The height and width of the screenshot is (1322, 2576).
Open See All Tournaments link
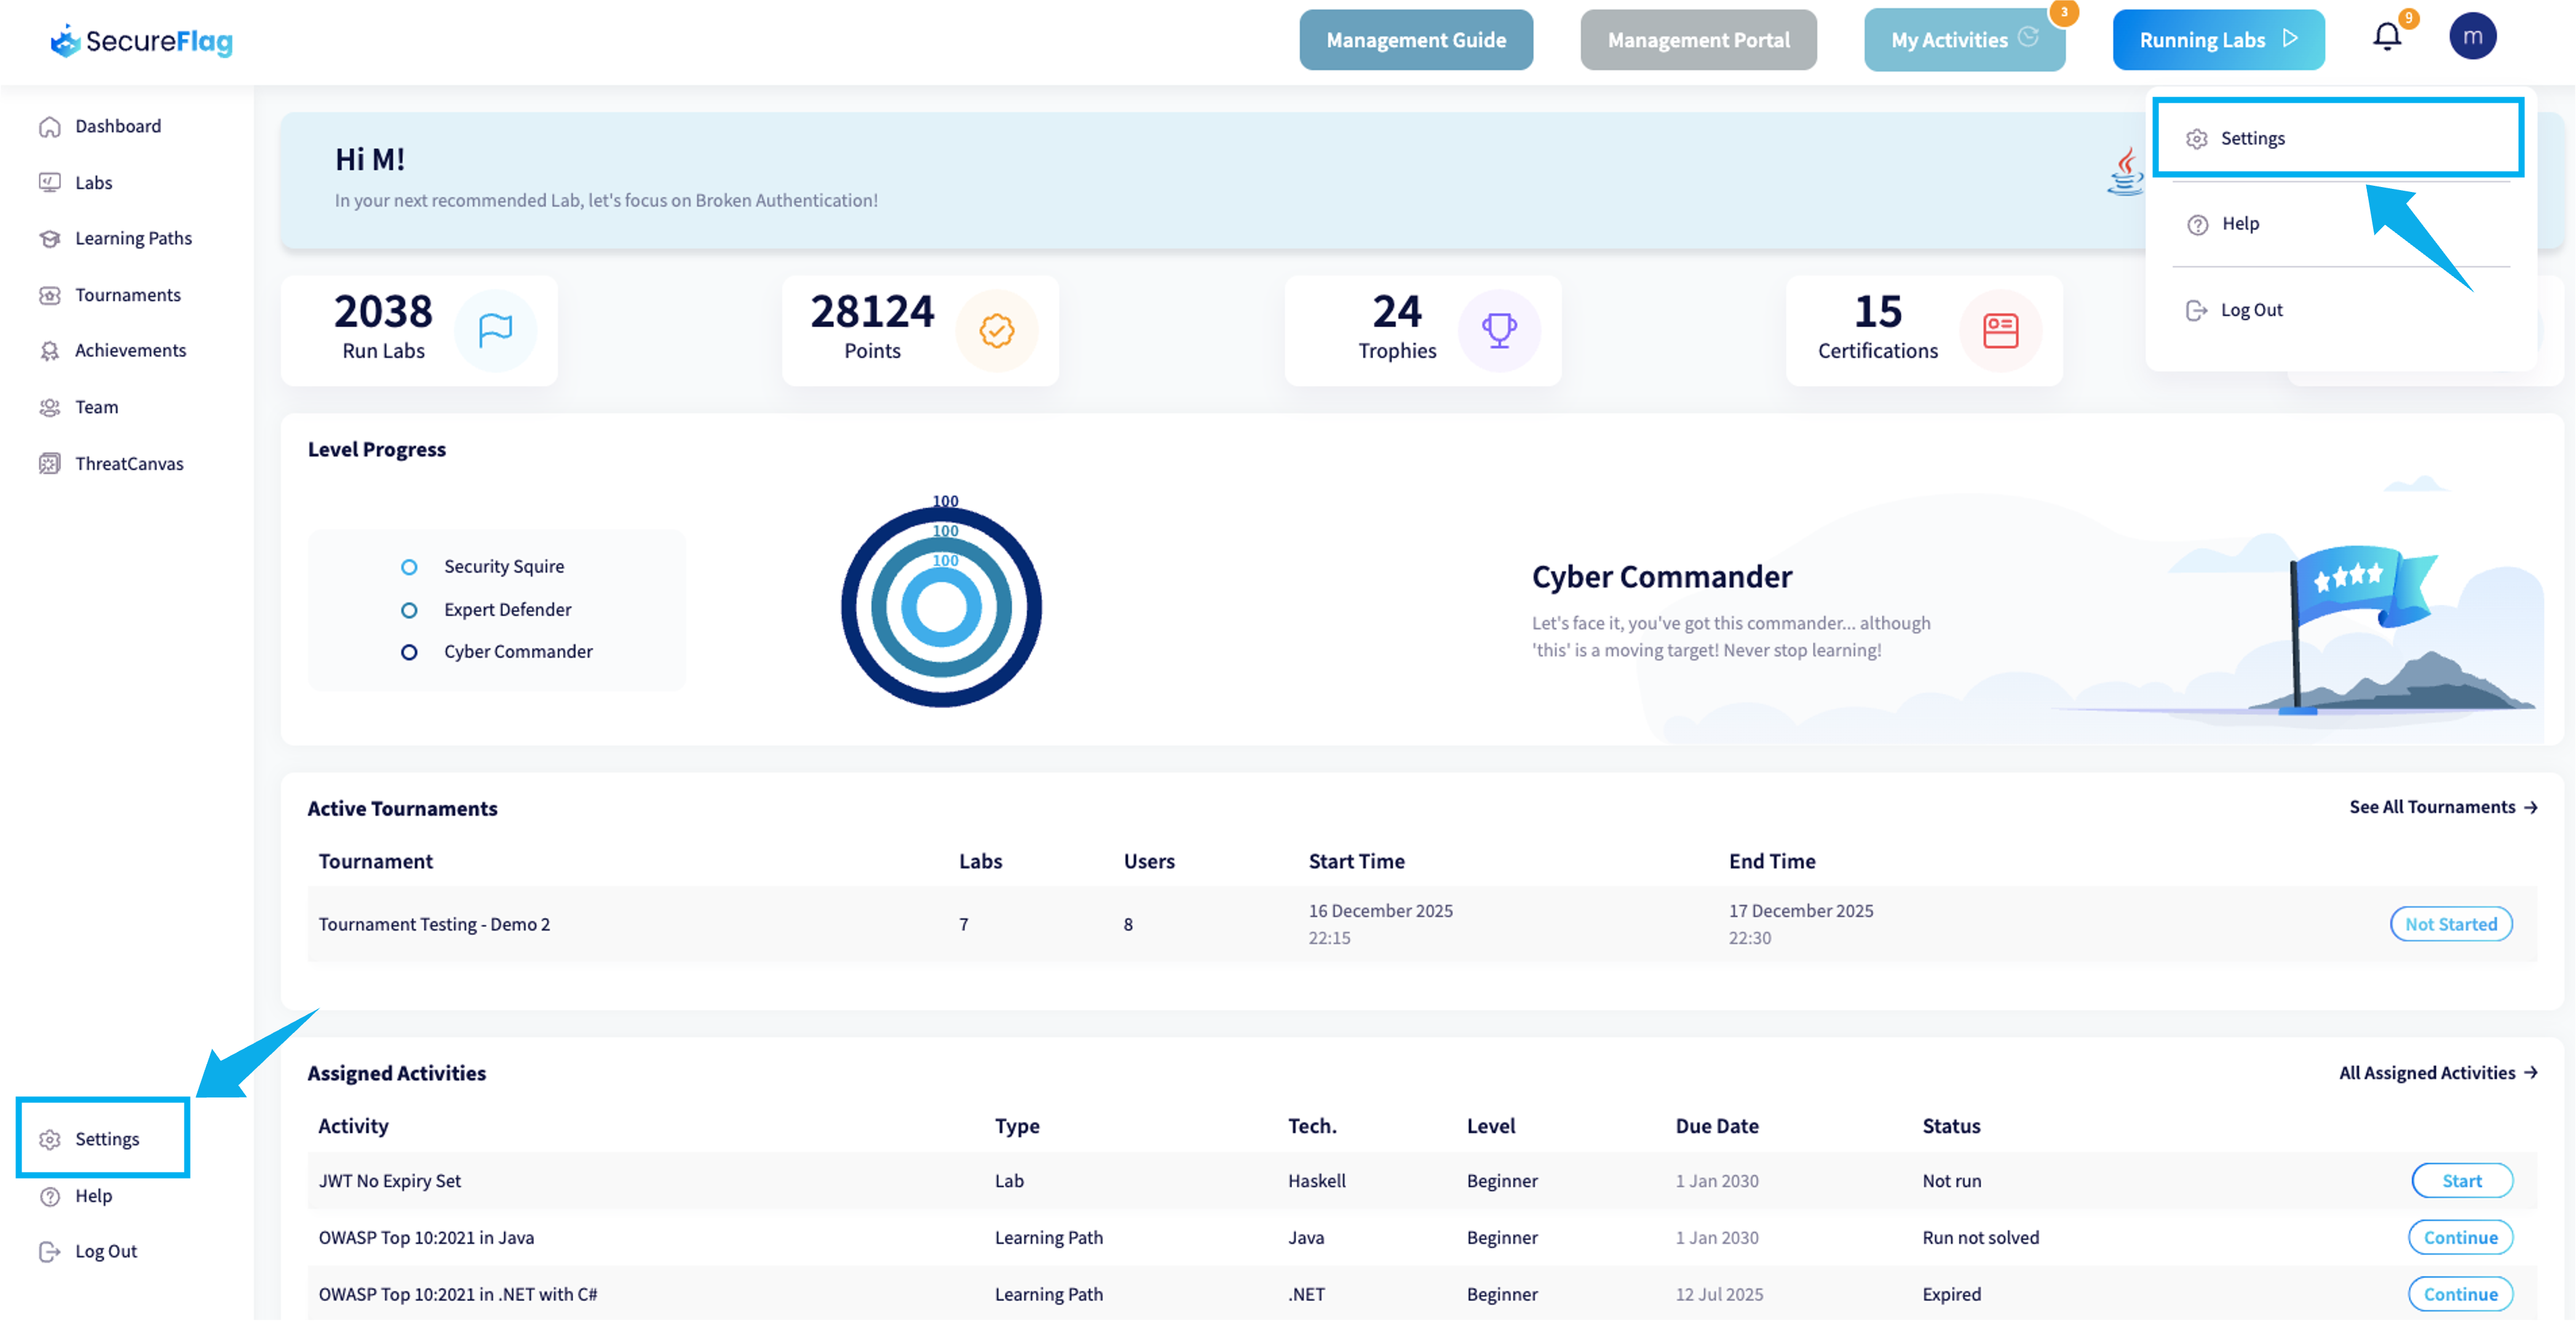tap(2442, 807)
